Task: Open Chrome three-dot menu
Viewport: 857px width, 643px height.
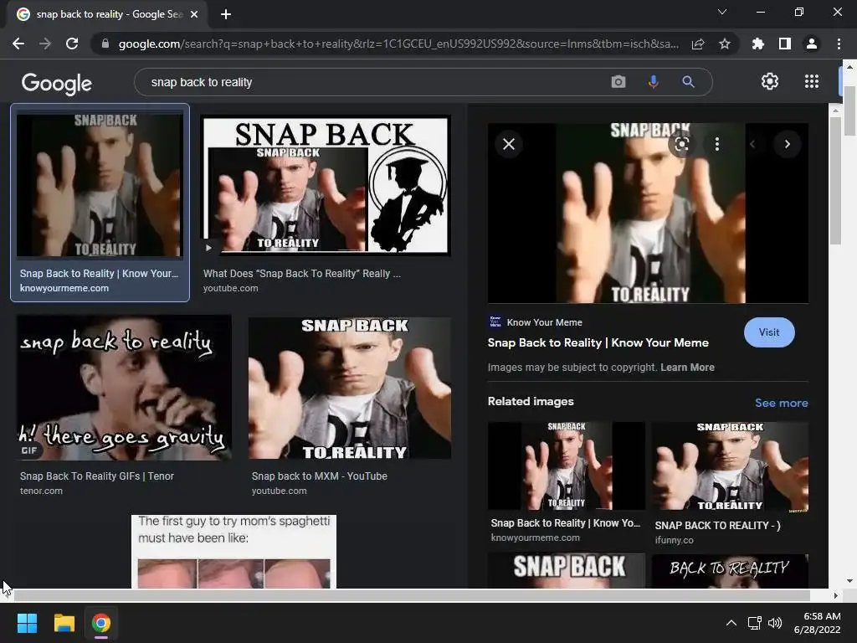Action: pos(839,44)
